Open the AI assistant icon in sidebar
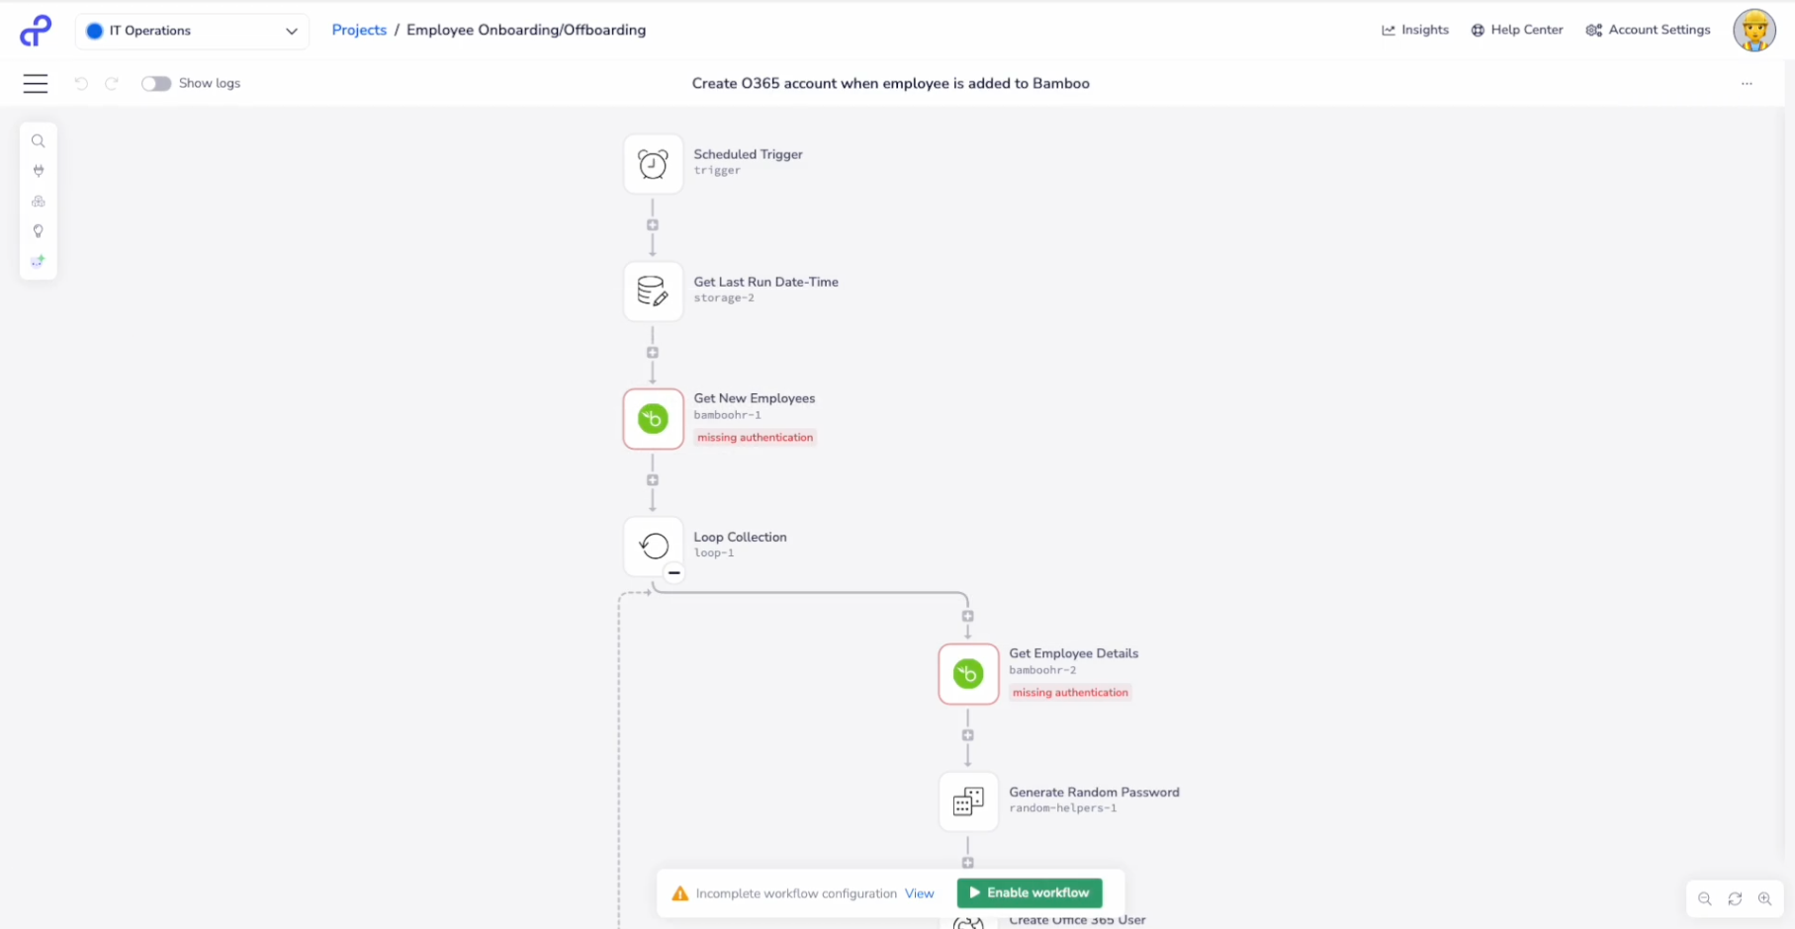The image size is (1795, 929). tap(38, 260)
